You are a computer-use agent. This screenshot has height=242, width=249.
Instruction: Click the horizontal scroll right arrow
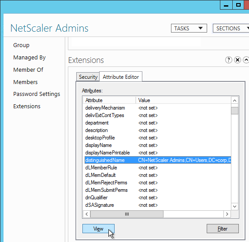(227, 214)
